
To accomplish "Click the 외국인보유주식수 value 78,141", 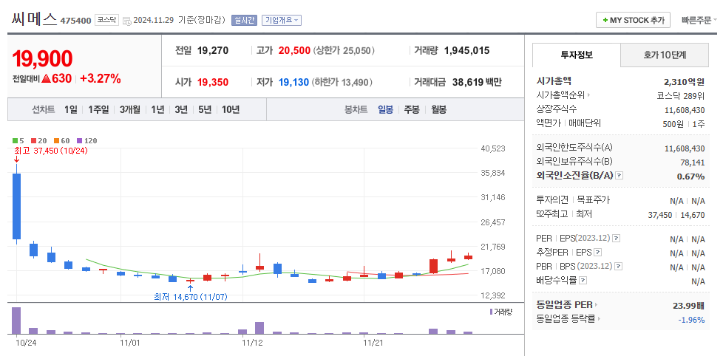I will (693, 162).
